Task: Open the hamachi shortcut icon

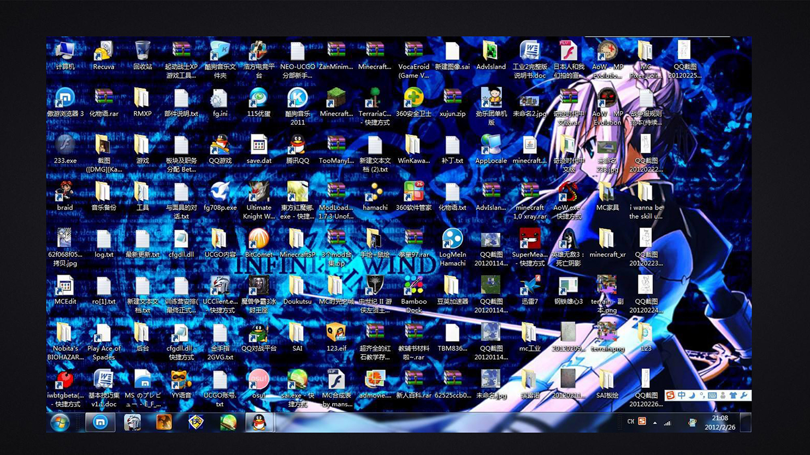Action: click(x=375, y=196)
